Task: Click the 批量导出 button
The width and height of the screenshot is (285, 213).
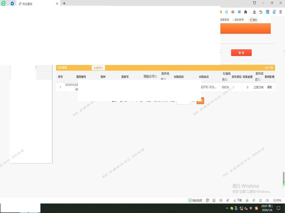Action: pos(98,67)
